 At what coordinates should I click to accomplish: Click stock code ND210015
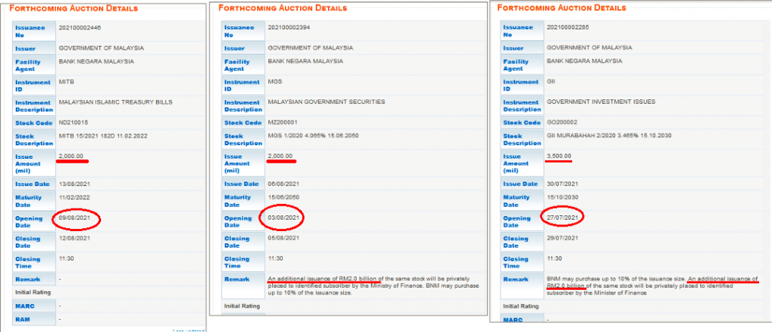click(73, 123)
